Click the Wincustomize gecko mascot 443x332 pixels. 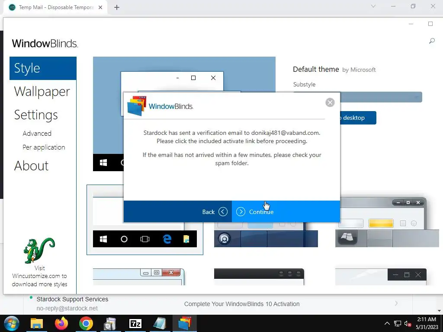39,250
